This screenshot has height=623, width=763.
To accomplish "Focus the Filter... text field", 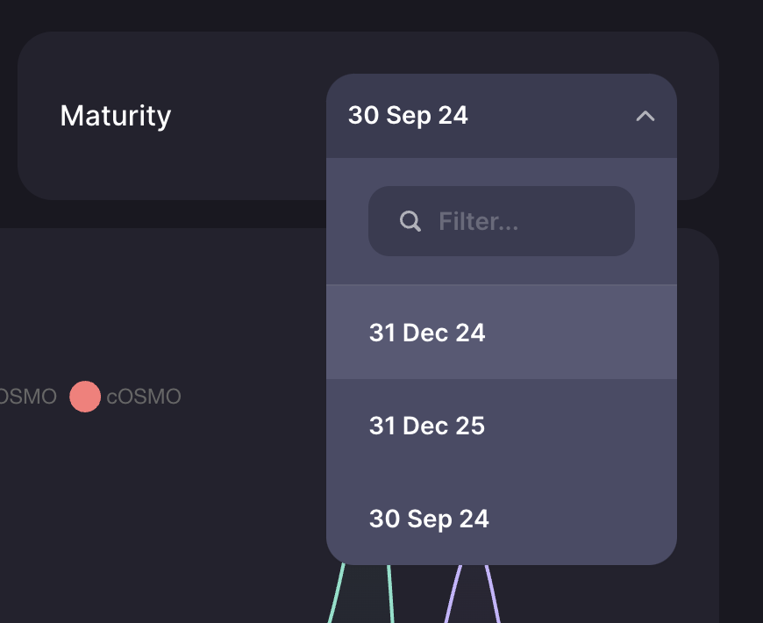I will 501,221.
